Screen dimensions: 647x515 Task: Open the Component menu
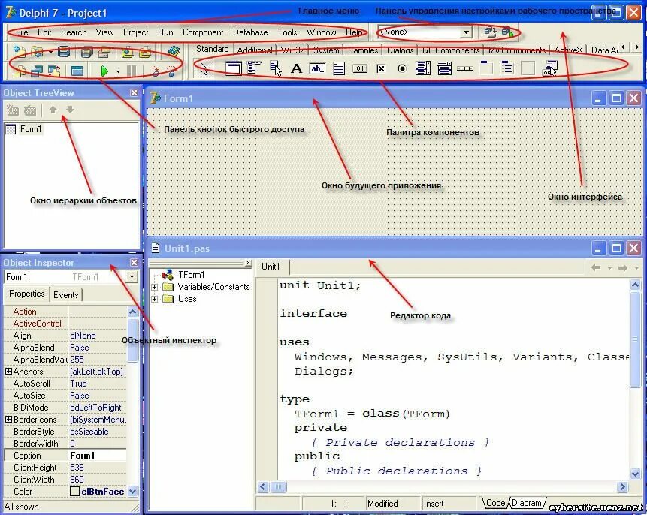pyautogui.click(x=203, y=32)
